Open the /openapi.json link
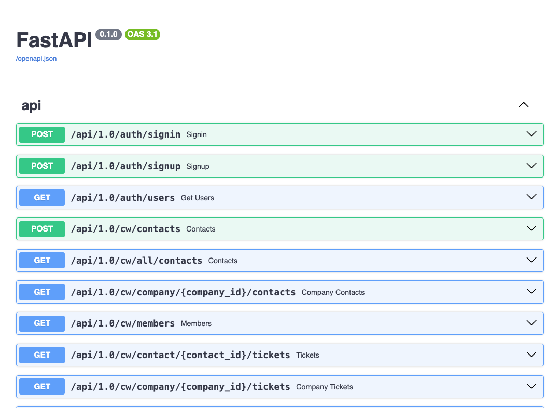This screenshot has height=408, width=560. (36, 58)
